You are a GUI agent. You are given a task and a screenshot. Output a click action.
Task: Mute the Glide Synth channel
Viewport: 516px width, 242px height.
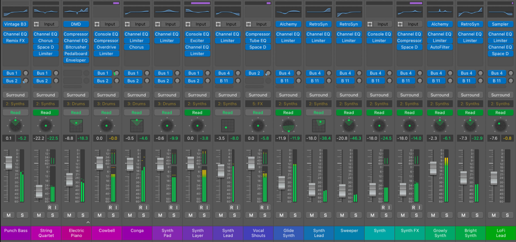pos(281,215)
